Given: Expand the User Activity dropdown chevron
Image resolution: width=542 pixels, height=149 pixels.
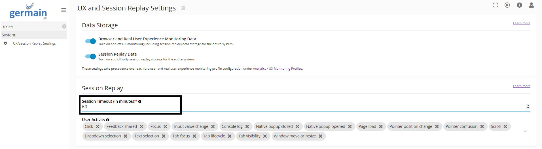Looking at the screenshot, I should point(525,131).
